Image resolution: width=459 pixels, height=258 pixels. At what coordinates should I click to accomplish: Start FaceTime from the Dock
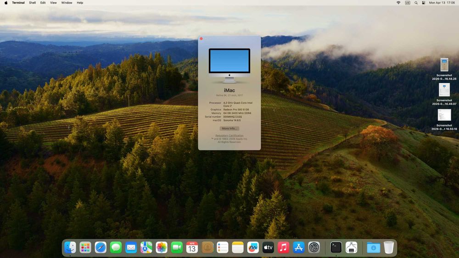tap(177, 248)
